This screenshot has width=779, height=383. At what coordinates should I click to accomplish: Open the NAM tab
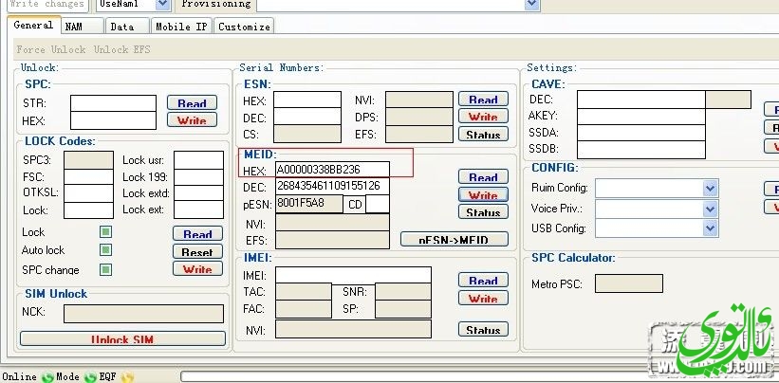83,27
